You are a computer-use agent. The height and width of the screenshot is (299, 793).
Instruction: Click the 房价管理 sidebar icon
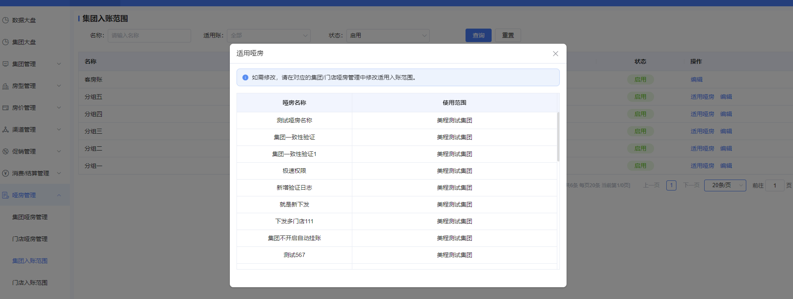[x=5, y=108]
